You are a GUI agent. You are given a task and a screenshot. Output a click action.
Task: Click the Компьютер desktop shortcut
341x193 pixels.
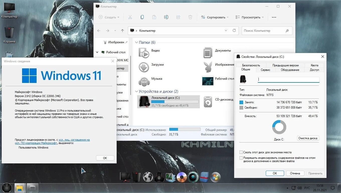coord(9,11)
